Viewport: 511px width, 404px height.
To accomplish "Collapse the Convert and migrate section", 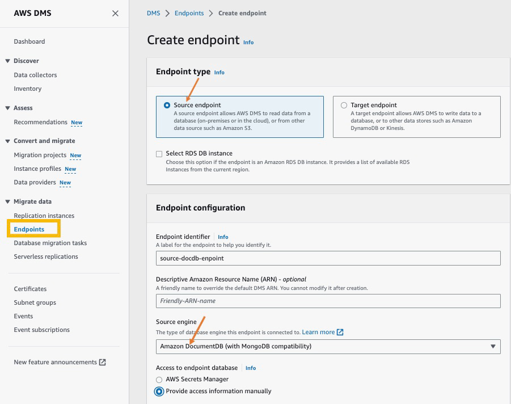I will click(8, 141).
